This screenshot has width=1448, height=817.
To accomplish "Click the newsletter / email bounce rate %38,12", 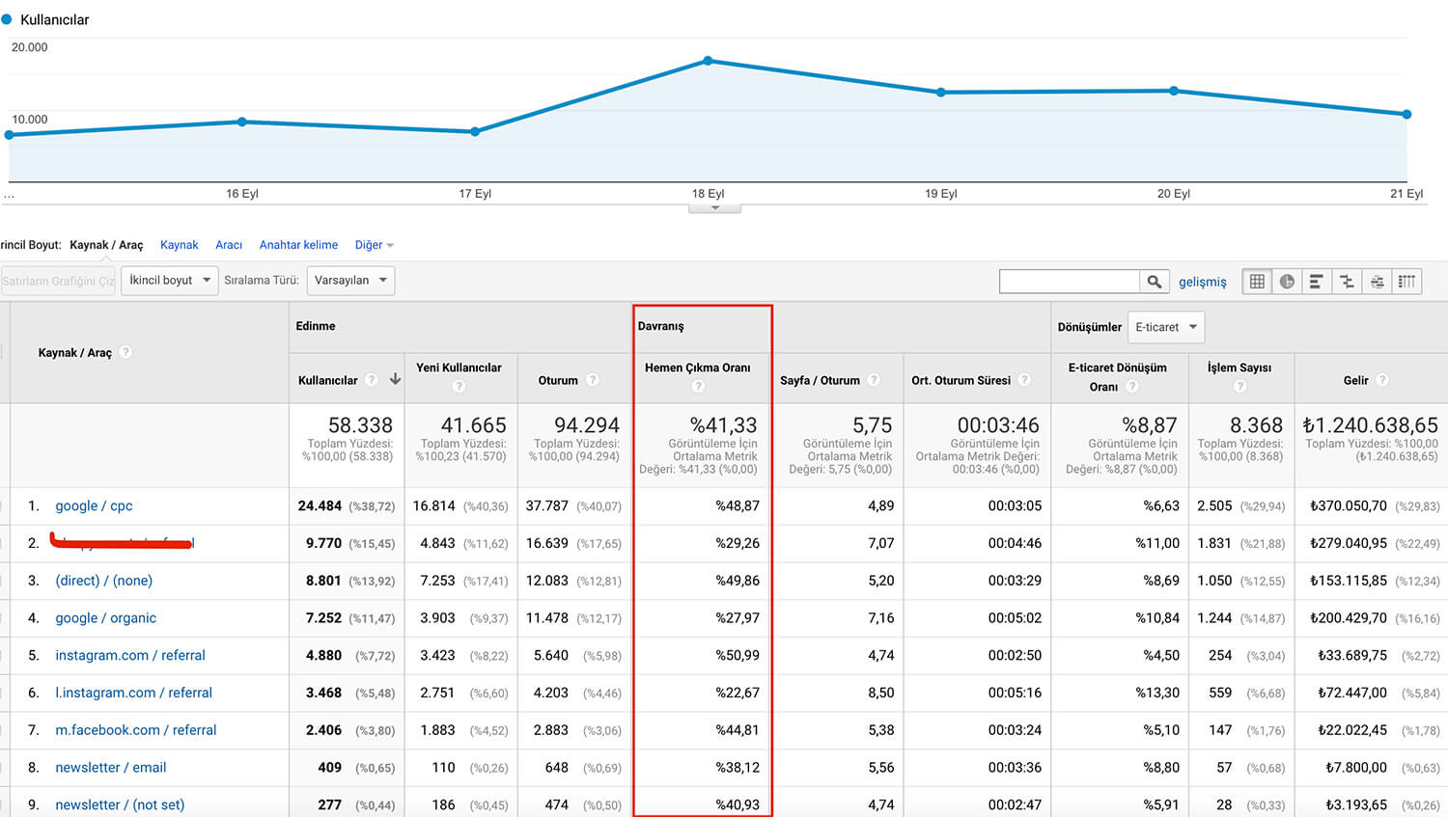I will pos(738,768).
